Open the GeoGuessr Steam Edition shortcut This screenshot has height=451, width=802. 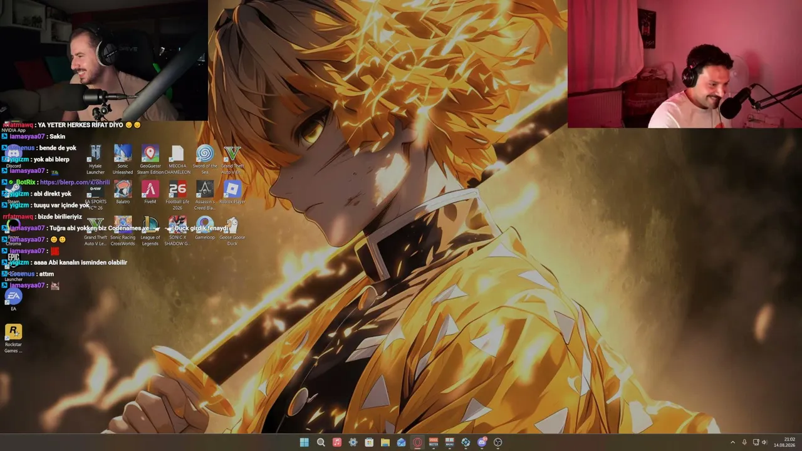(150, 160)
